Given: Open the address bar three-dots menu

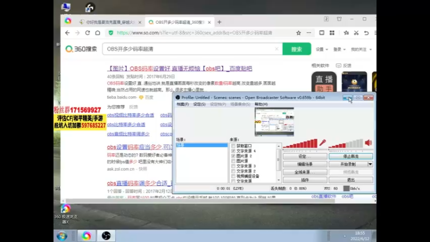Looking at the screenshot, I should tap(309, 33).
